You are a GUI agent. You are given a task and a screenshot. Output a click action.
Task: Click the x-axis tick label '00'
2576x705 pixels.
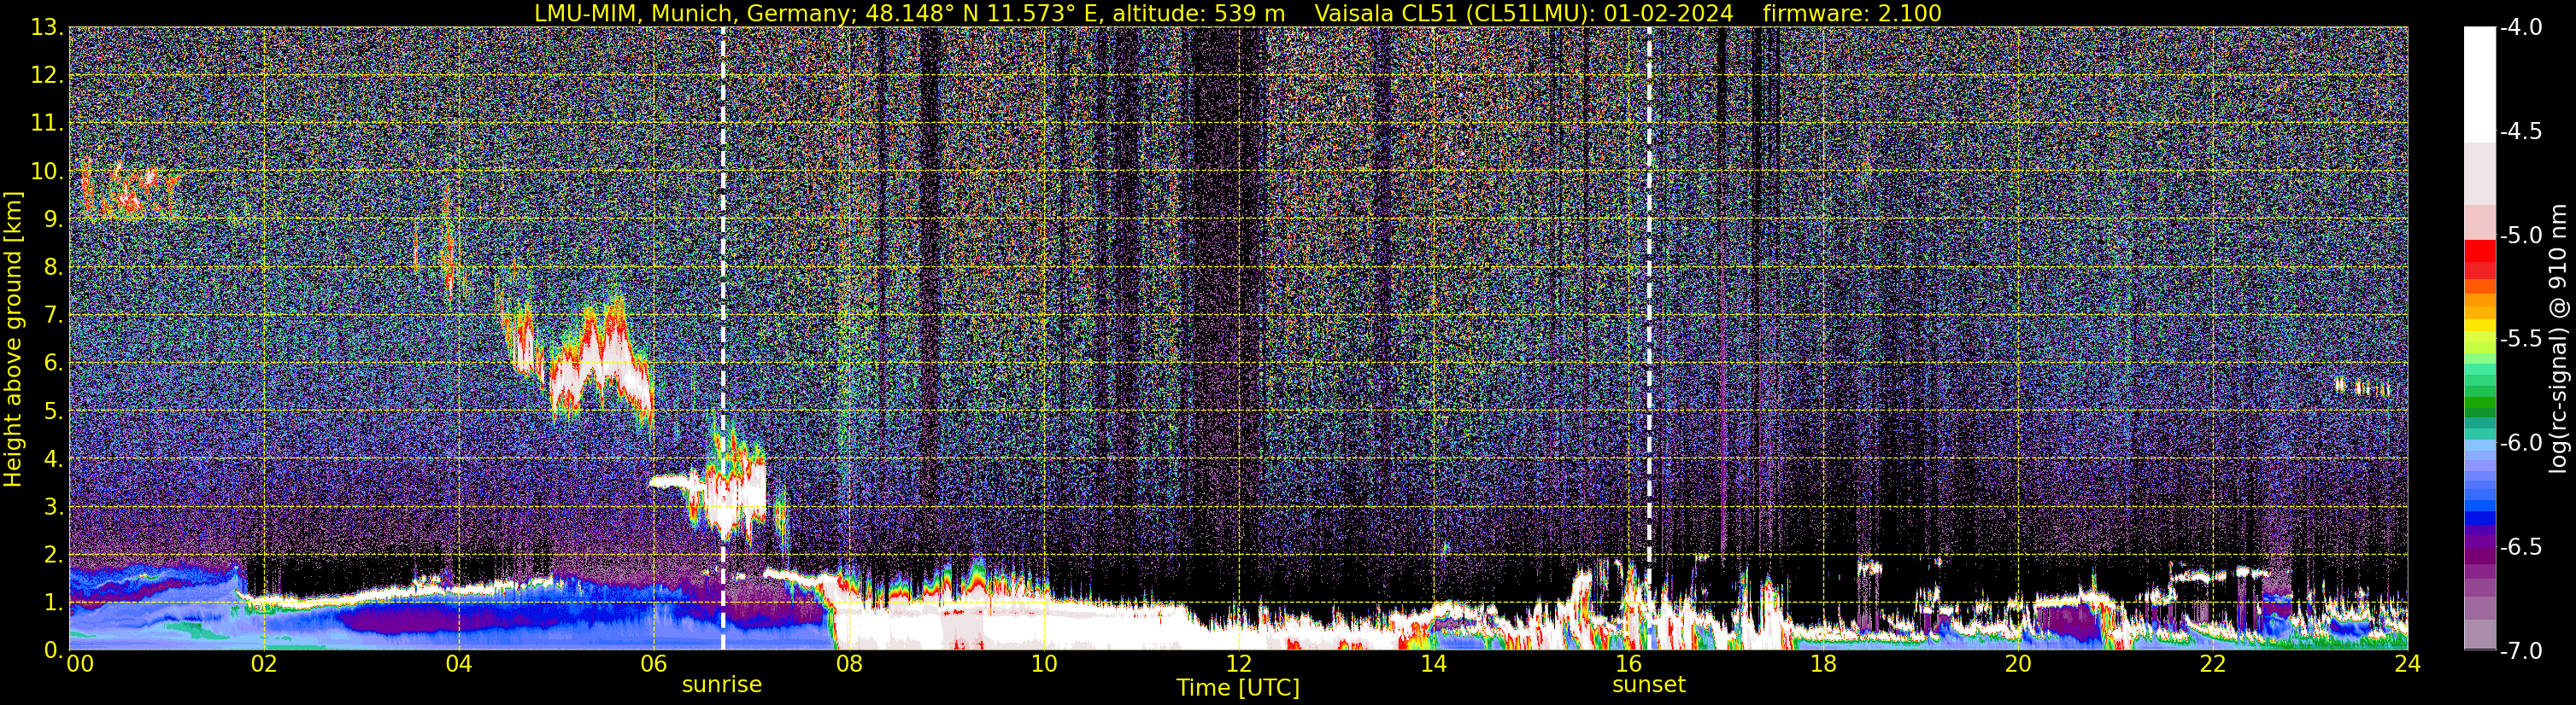click(80, 664)
